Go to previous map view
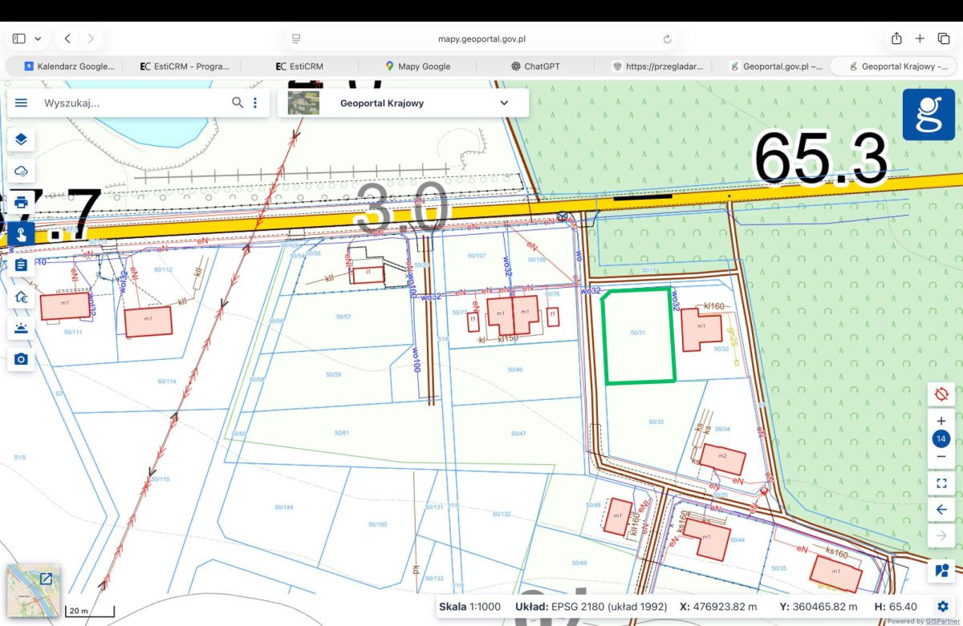This screenshot has height=626, width=963. click(x=941, y=509)
